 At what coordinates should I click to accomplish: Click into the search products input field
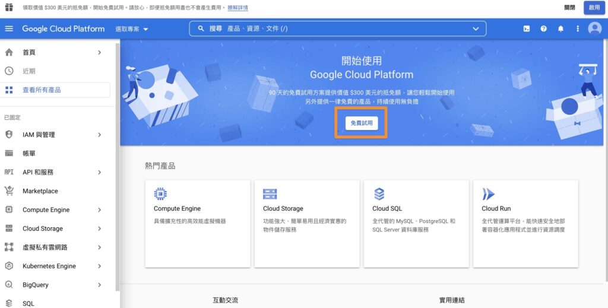pos(337,28)
